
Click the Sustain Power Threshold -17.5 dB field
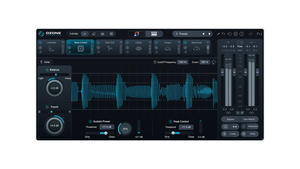[x=107, y=127]
